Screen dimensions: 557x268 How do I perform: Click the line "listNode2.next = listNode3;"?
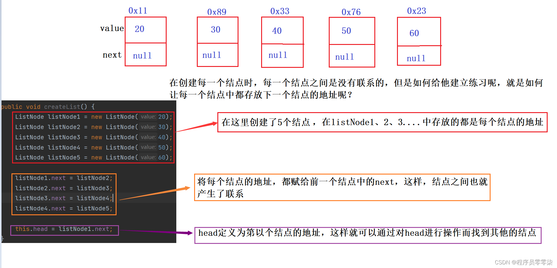click(x=64, y=188)
